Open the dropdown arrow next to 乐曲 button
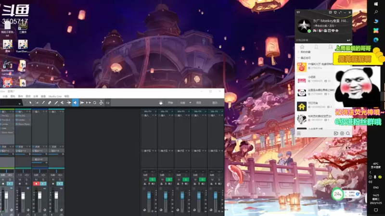This screenshot has width=385, height=216. click(x=190, y=103)
